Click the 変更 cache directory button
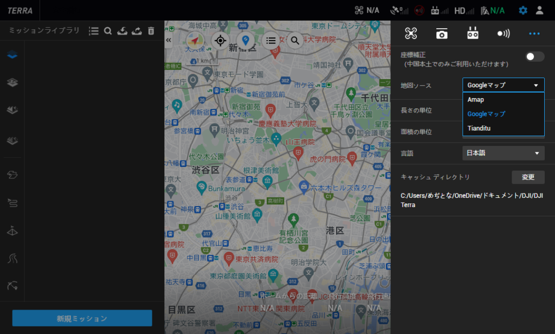 (528, 177)
